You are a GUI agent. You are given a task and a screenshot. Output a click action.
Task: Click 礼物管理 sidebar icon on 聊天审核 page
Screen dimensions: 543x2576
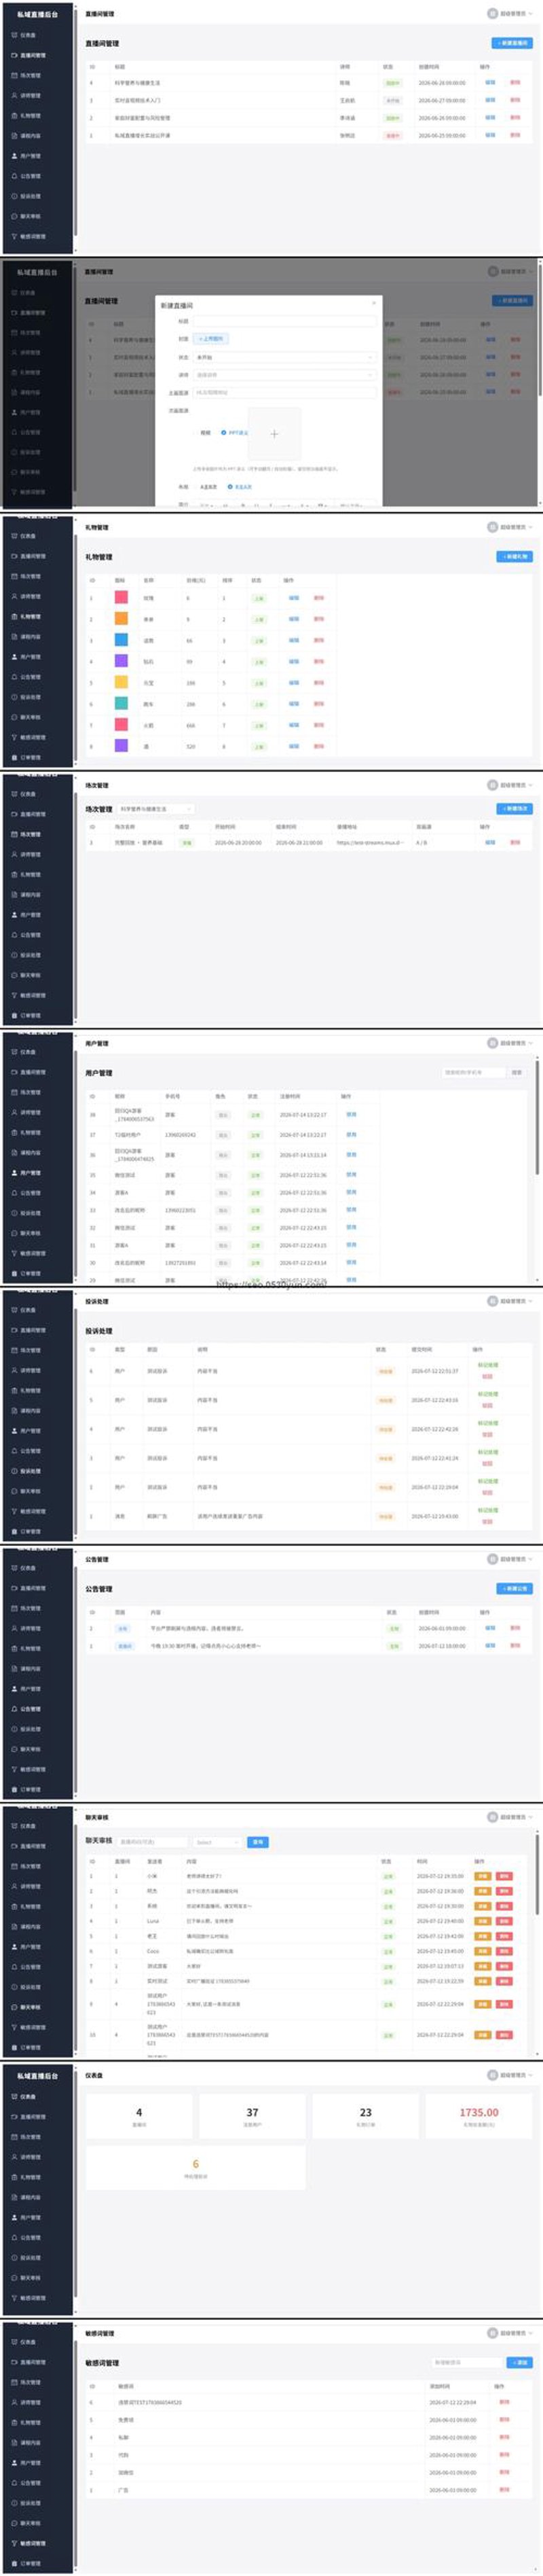pos(14,1906)
